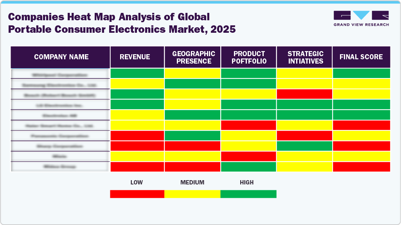Click Sharp Corporation's green Strategic Initiatives cell
The image size is (401, 225).
[304, 146]
